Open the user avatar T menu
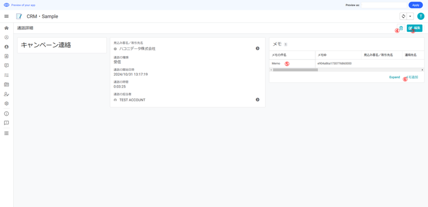The image size is (428, 207). [x=420, y=16]
